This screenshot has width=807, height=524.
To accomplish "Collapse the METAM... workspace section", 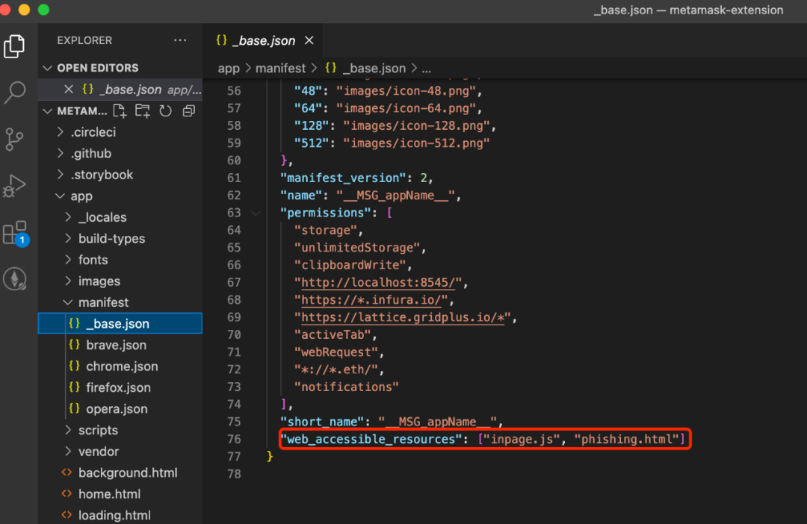I will pos(48,111).
